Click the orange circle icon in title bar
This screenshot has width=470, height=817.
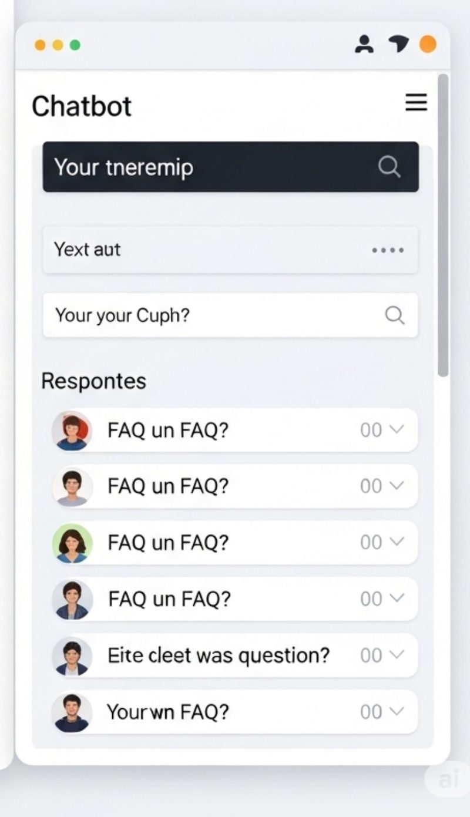(x=427, y=44)
